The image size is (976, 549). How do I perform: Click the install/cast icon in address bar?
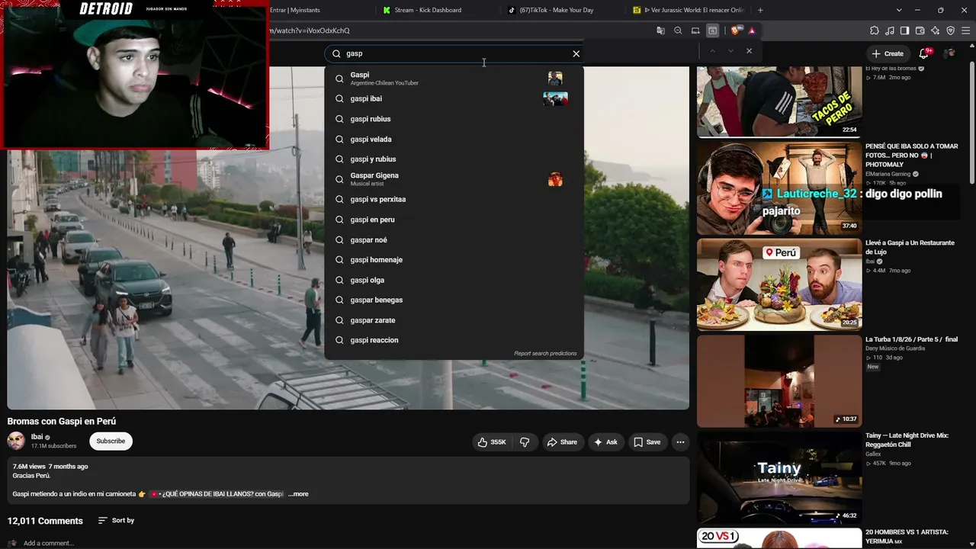tap(695, 30)
